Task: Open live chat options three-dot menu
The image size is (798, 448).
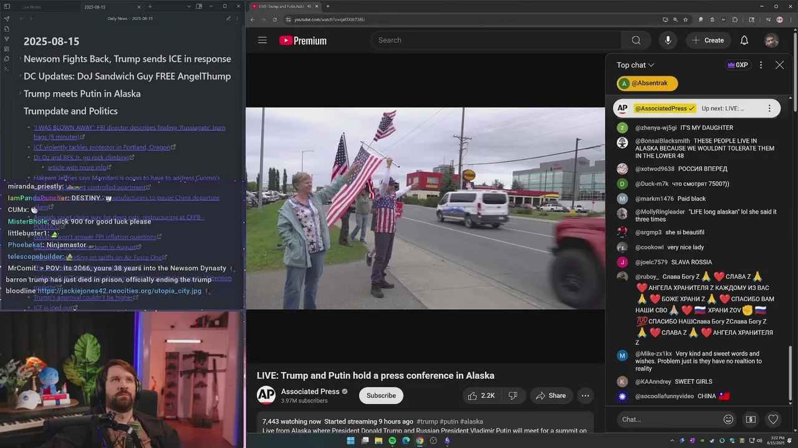Action: 761,65
